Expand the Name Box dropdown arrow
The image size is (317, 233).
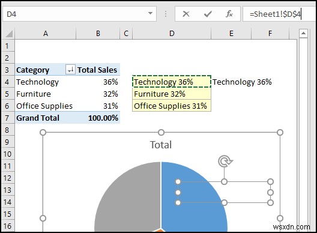[x=150, y=14]
